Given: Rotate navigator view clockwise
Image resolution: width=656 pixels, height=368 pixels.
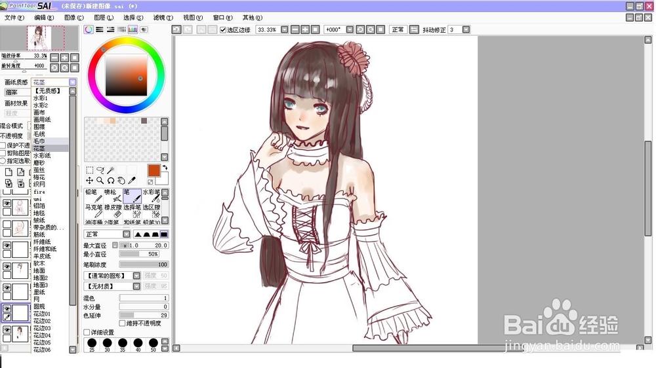Looking at the screenshot, I should [x=64, y=67].
